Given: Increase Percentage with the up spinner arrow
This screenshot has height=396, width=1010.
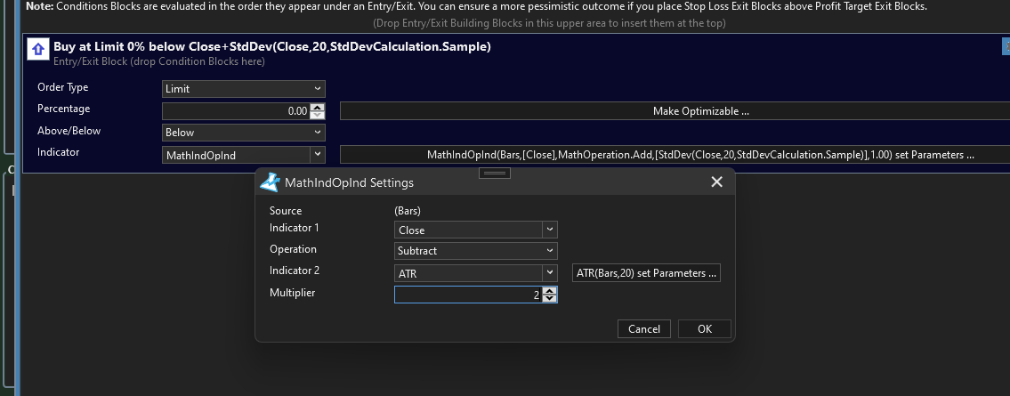Looking at the screenshot, I should tap(318, 108).
